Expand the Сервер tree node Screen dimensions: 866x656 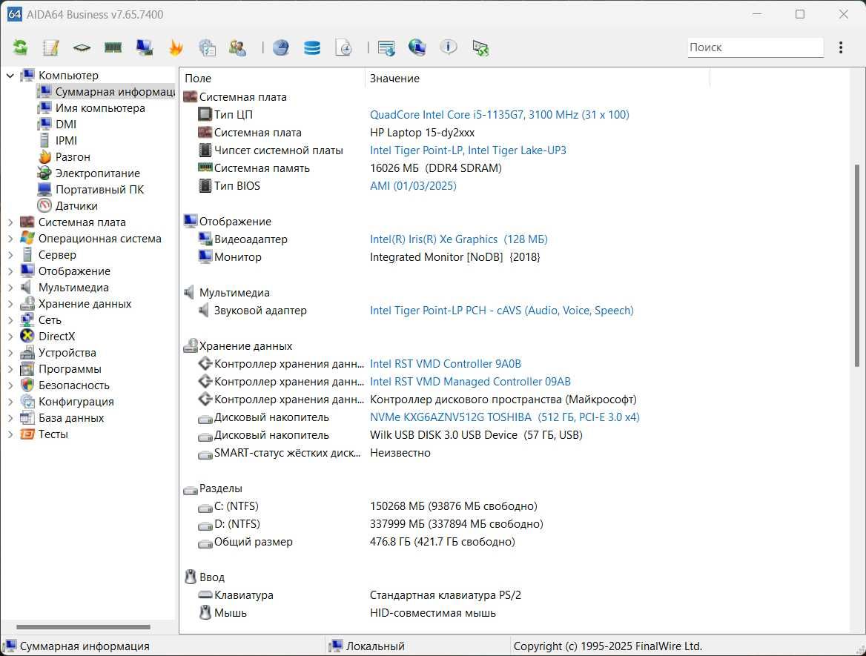tap(10, 255)
